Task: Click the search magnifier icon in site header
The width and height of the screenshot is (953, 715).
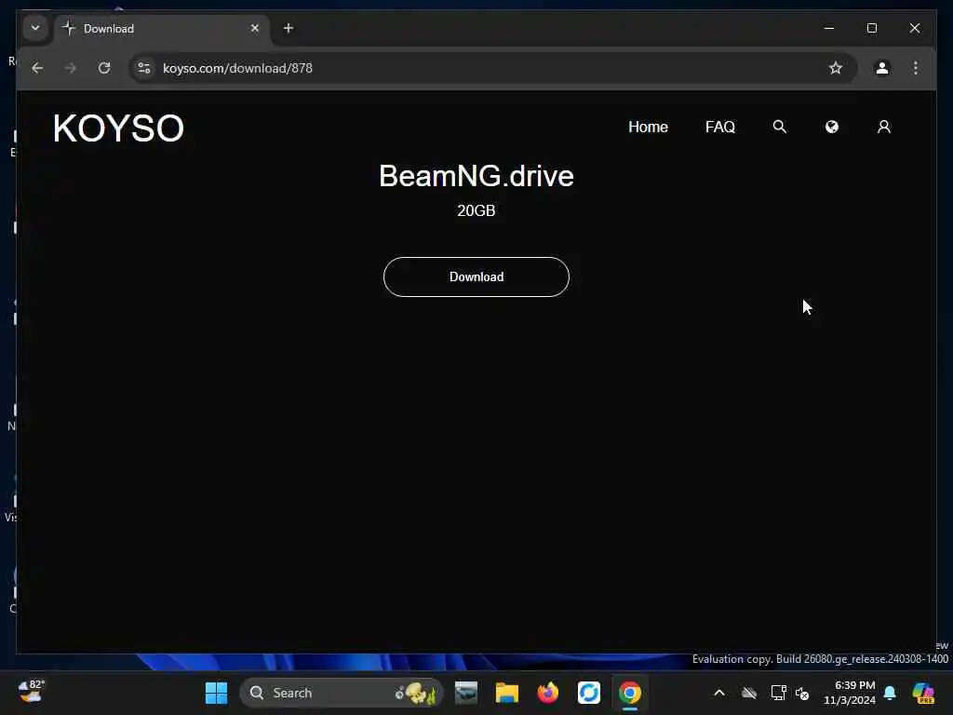Action: (779, 127)
